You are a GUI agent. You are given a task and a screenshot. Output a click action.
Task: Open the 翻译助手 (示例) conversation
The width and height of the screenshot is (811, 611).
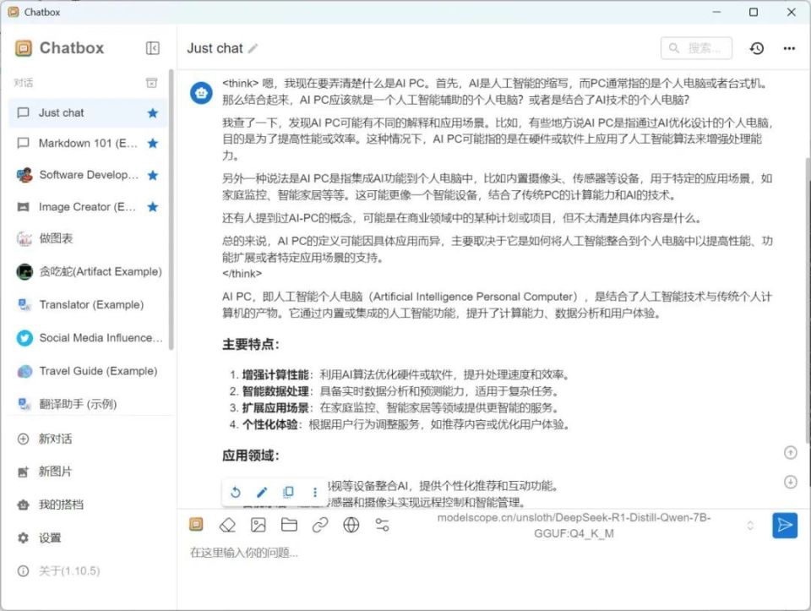pyautogui.click(x=88, y=404)
